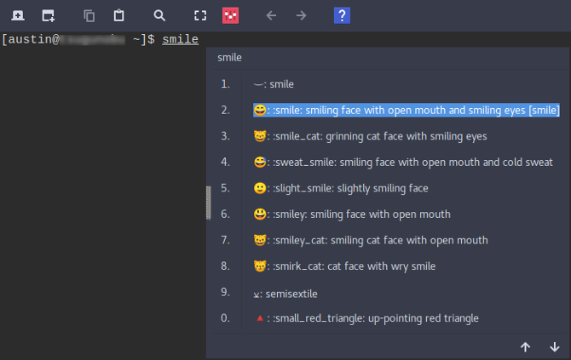The image size is (571, 360).
Task: Open the search magnifier tool
Action: coord(159,15)
